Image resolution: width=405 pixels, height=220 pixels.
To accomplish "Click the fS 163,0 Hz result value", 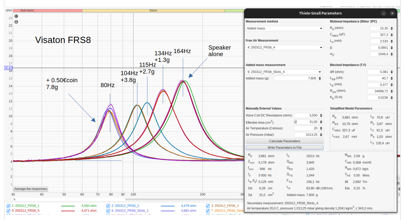I will coord(313,156).
